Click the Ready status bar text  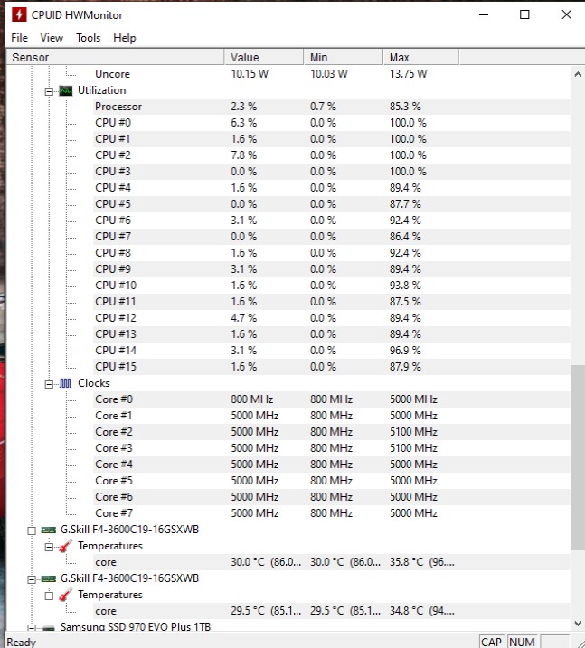[22, 643]
